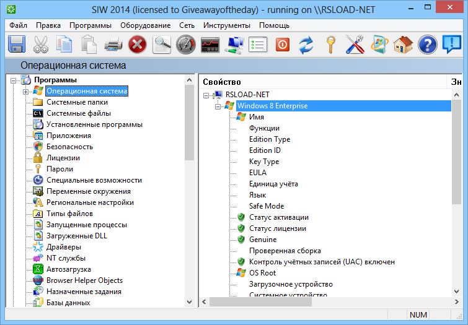468x325 pixels.
Task: Click the left tree scrollbar down arrow
Action: coord(189,301)
